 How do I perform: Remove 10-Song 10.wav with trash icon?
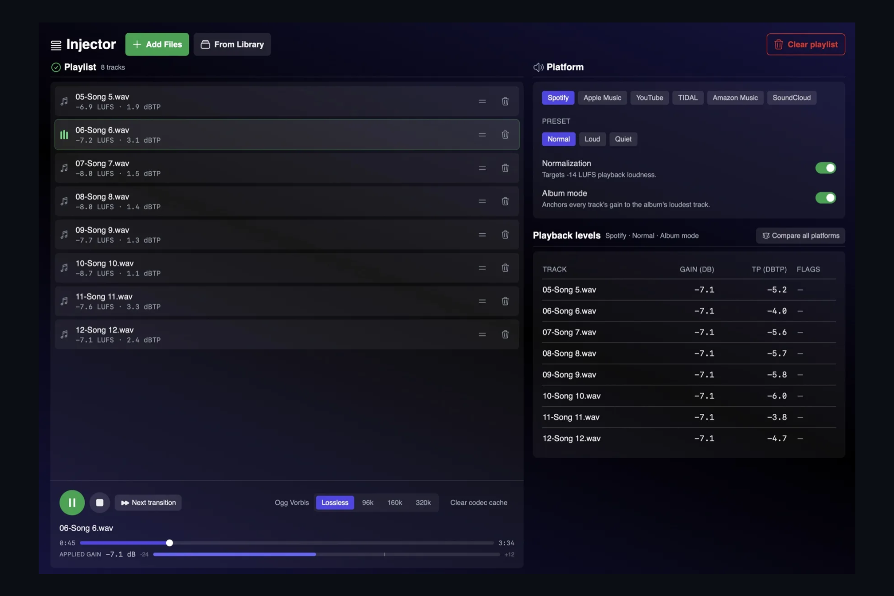505,268
